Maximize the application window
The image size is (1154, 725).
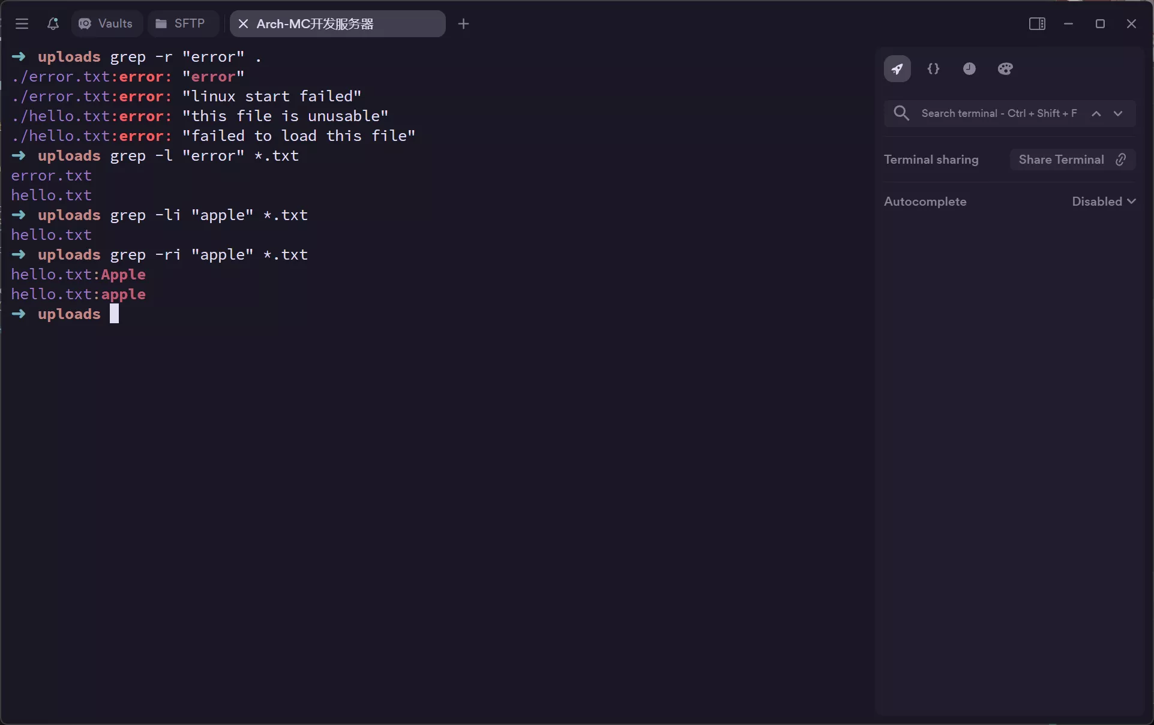[x=1100, y=24]
